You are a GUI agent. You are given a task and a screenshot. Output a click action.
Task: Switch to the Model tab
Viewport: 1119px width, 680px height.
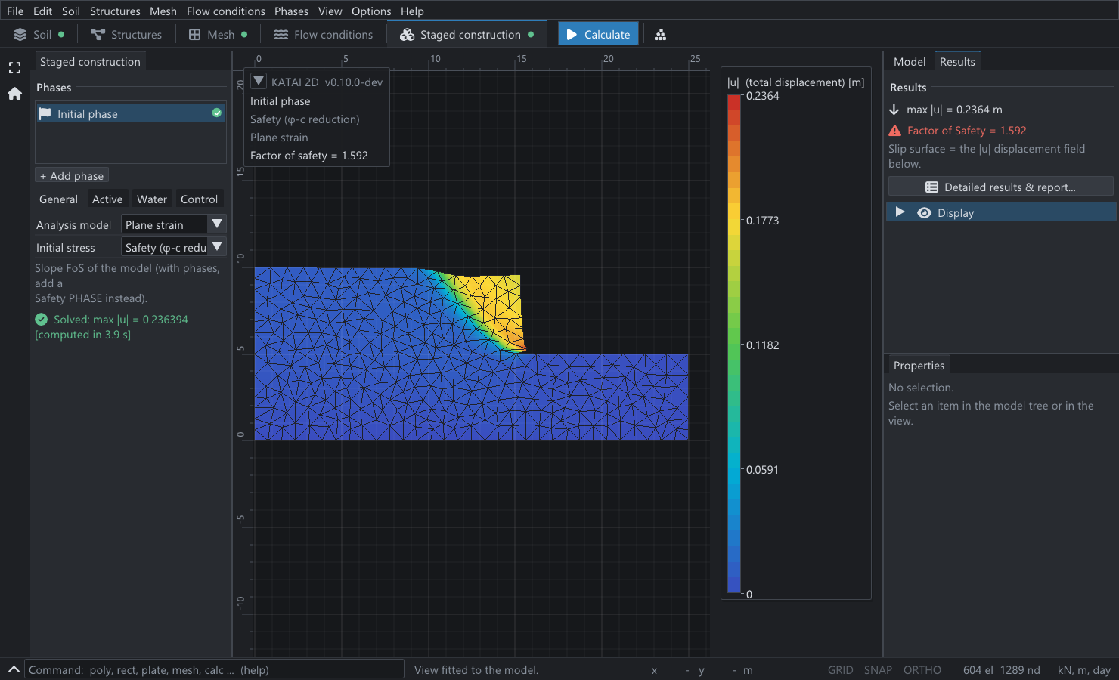pyautogui.click(x=910, y=62)
